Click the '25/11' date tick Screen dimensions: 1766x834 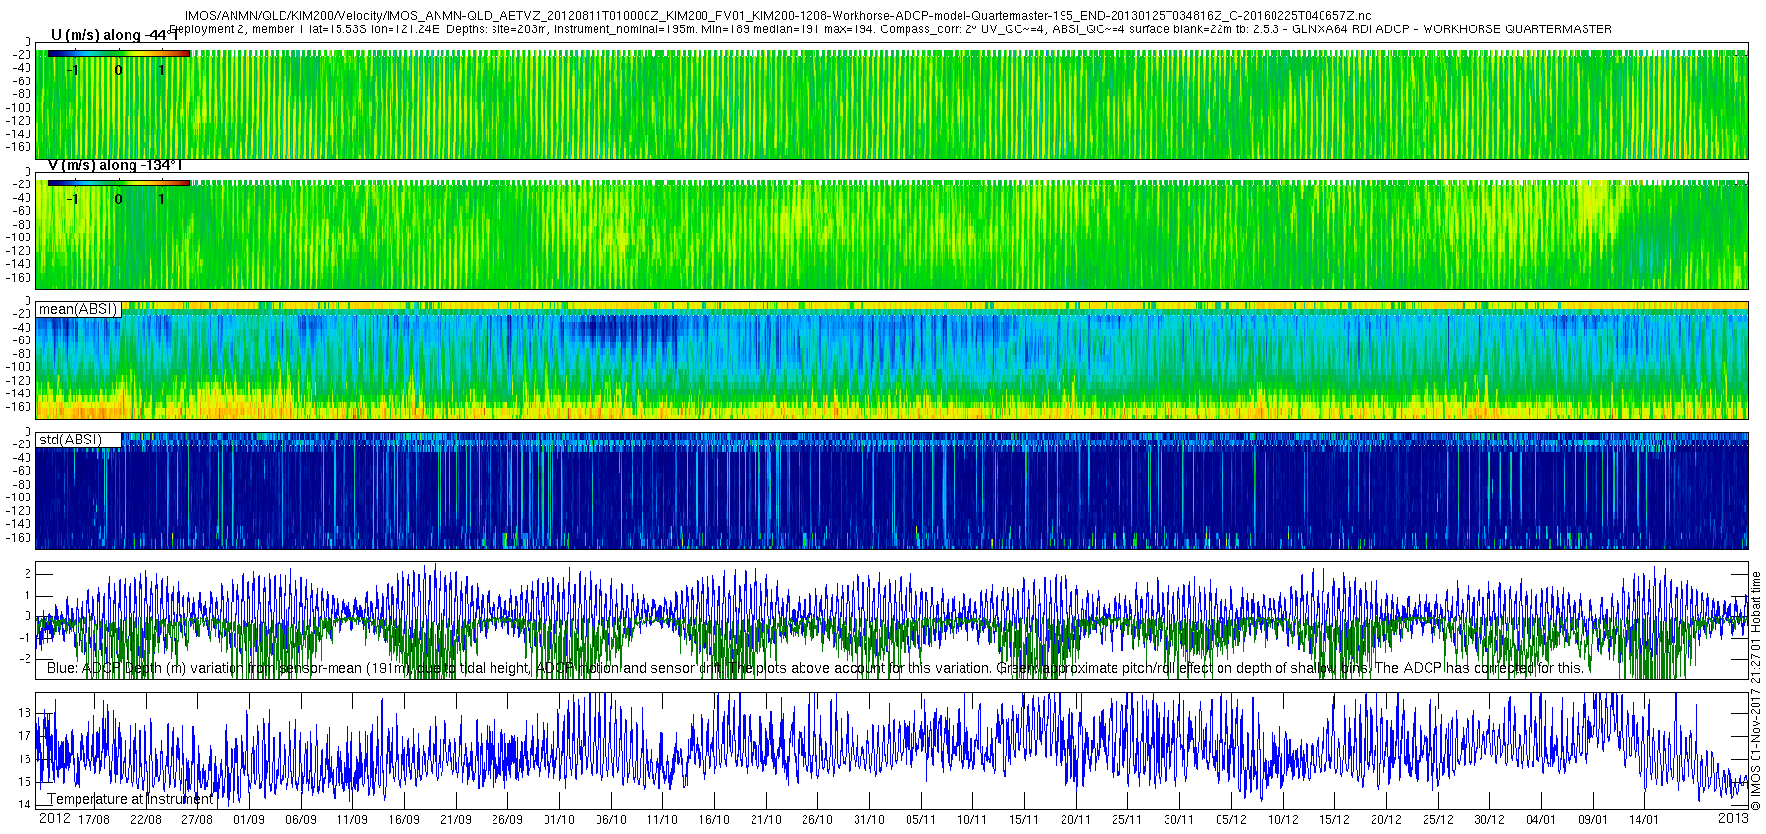tap(1127, 820)
